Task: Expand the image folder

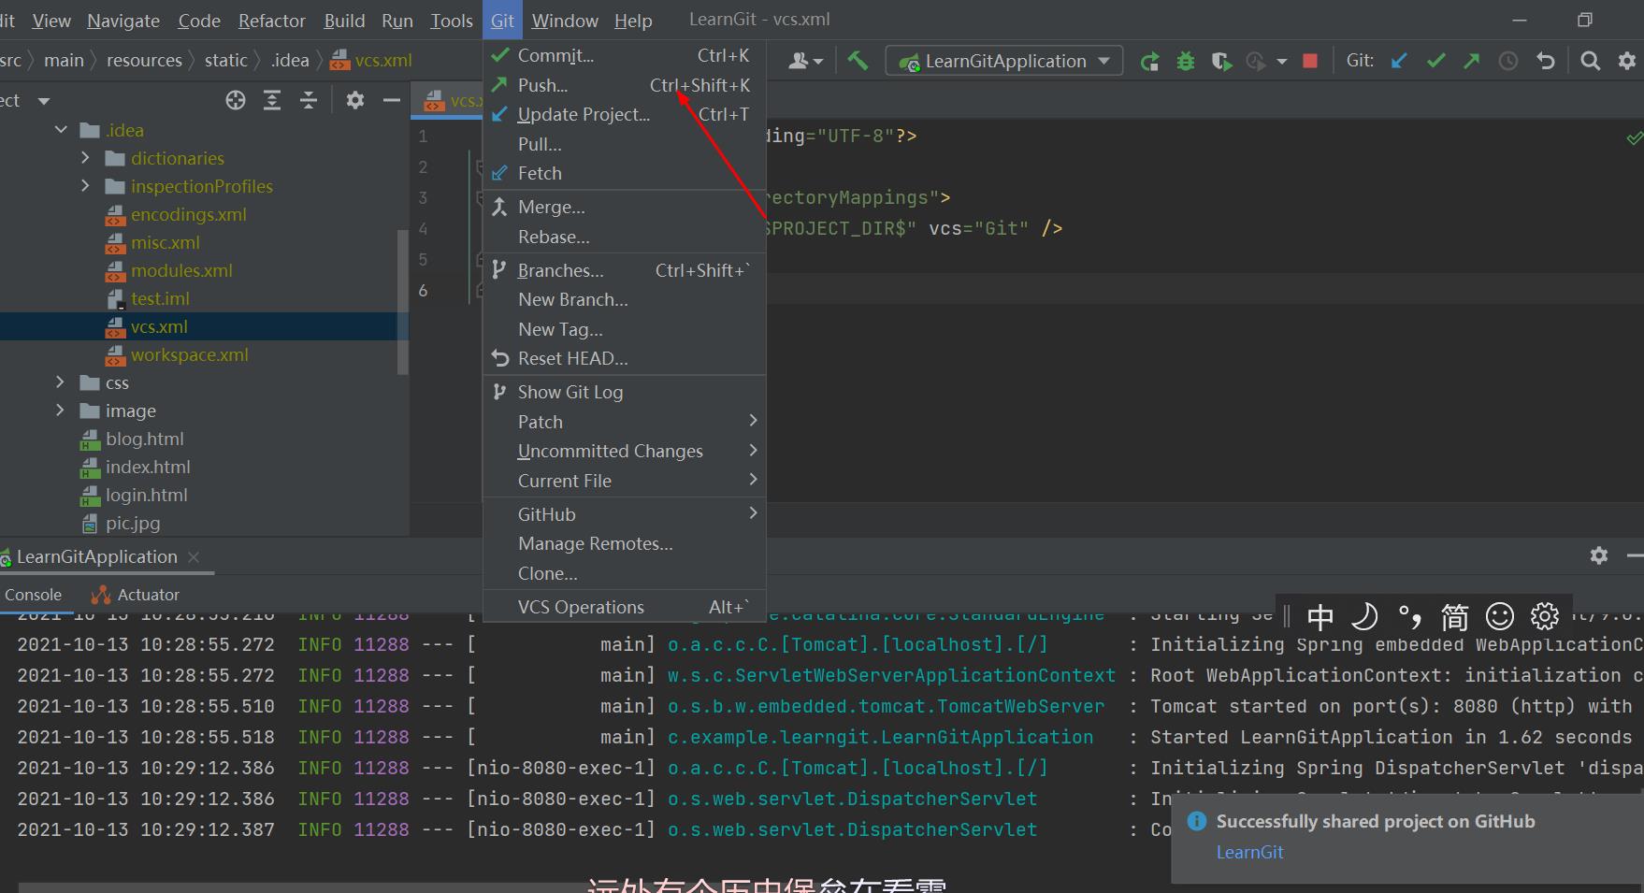Action: (x=61, y=410)
